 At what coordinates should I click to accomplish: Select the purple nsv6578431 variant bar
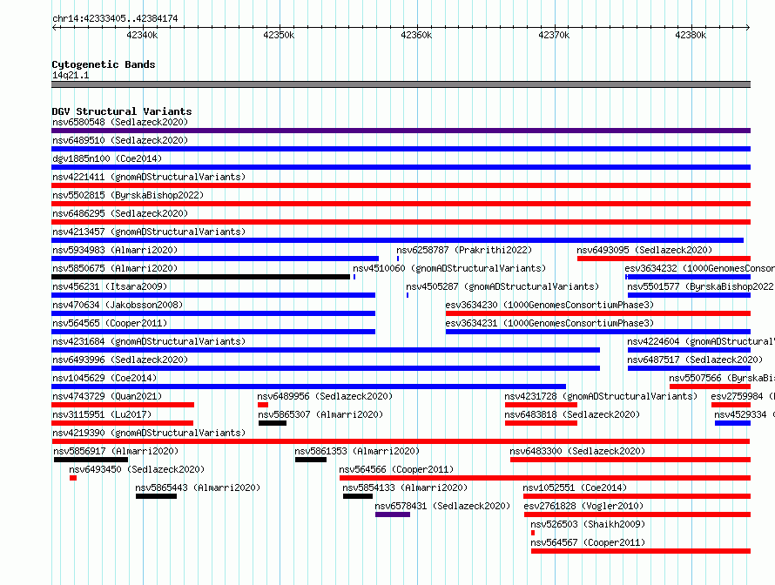click(x=393, y=514)
